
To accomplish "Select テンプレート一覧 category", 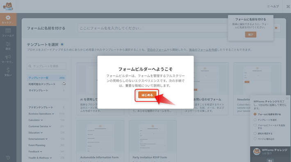I will [46, 78].
